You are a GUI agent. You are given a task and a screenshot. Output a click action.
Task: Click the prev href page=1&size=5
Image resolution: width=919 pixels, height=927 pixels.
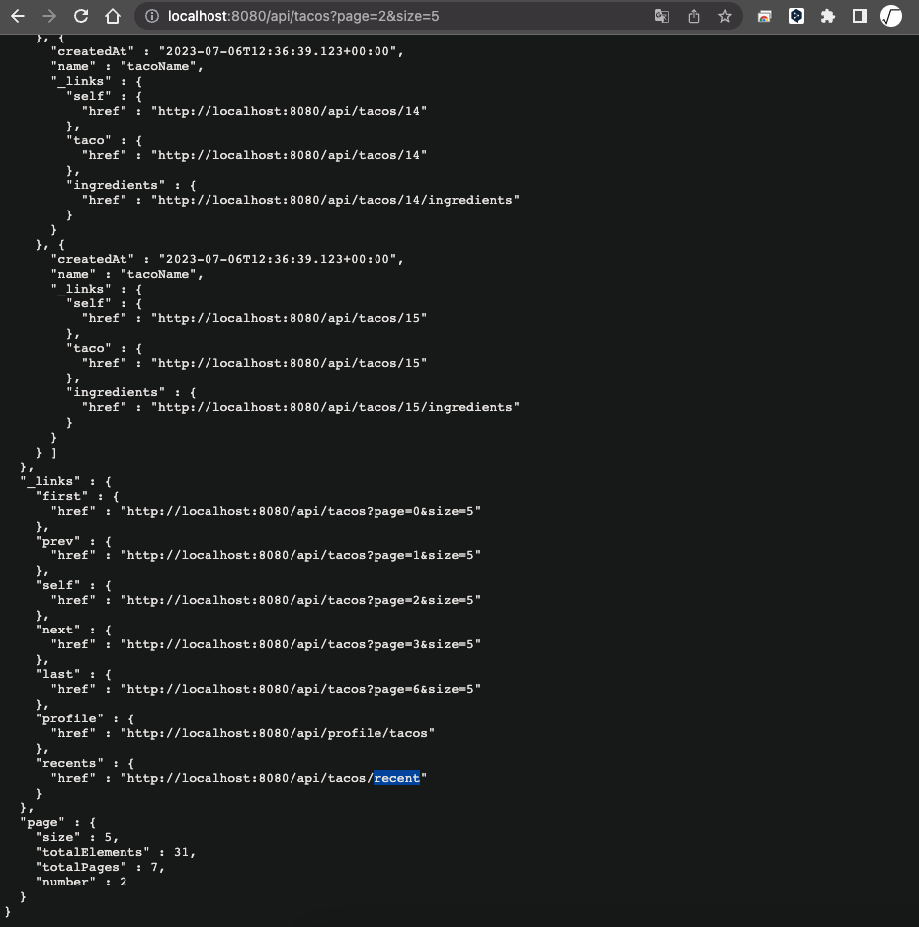pos(300,555)
